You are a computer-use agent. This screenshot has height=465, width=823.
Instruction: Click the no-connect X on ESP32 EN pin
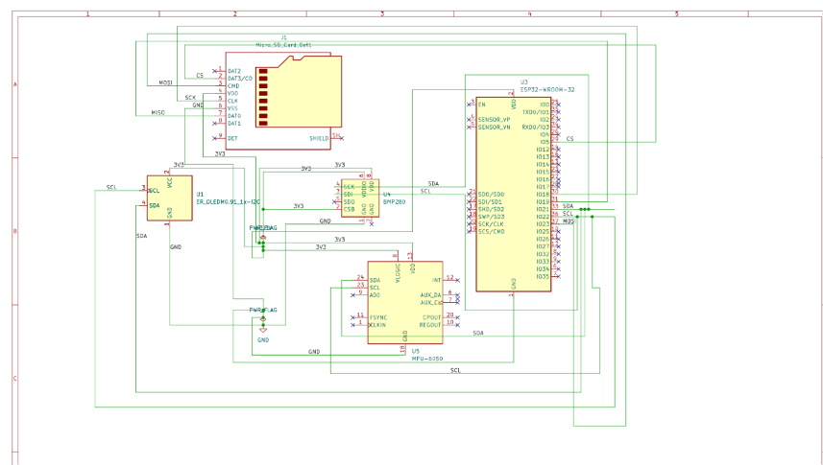tap(469, 105)
